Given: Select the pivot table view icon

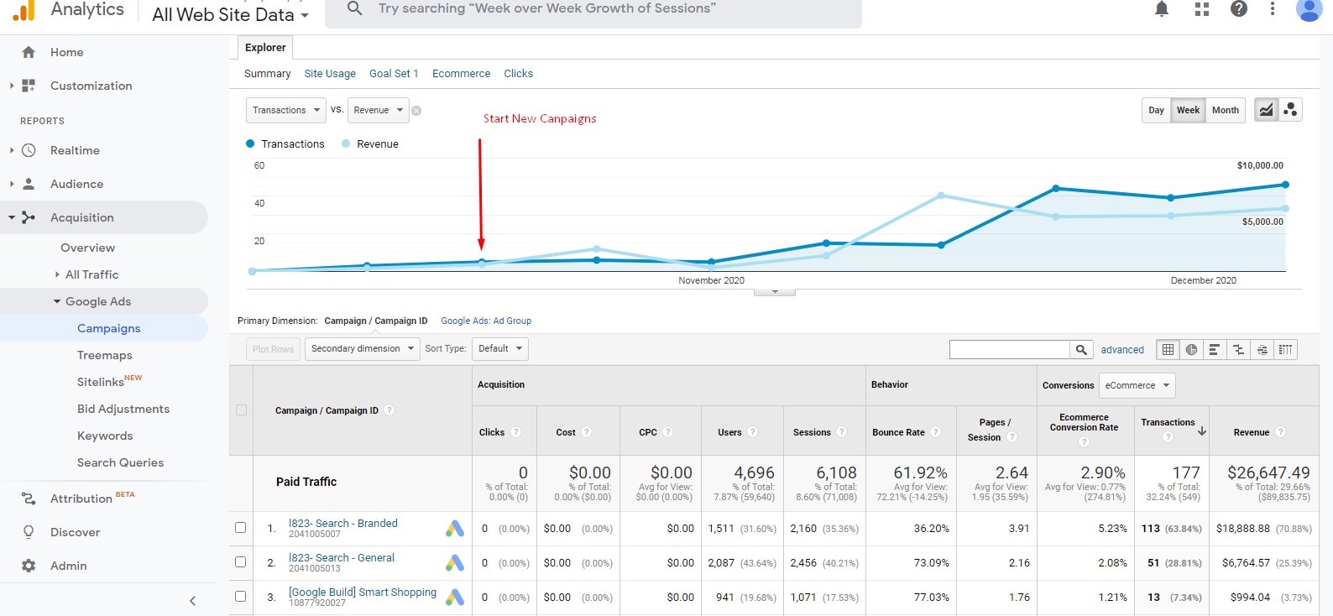Looking at the screenshot, I should [x=1285, y=350].
